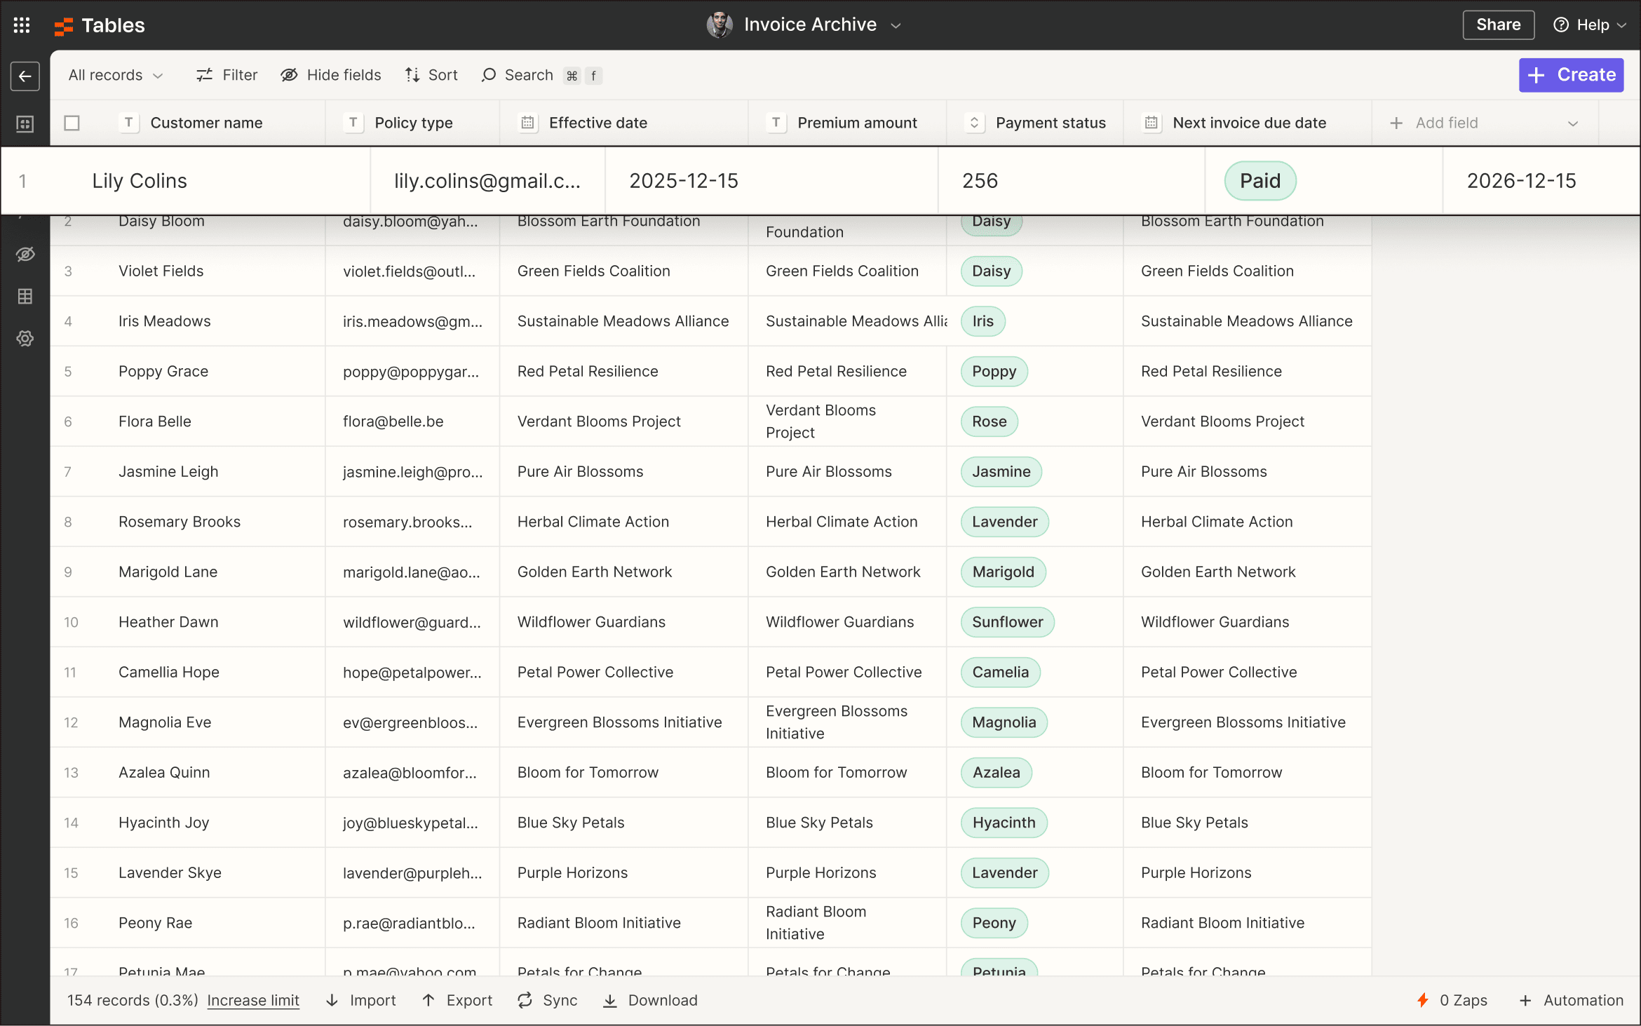The image size is (1641, 1026).
Task: Click the Share button in top right
Action: pos(1498,25)
